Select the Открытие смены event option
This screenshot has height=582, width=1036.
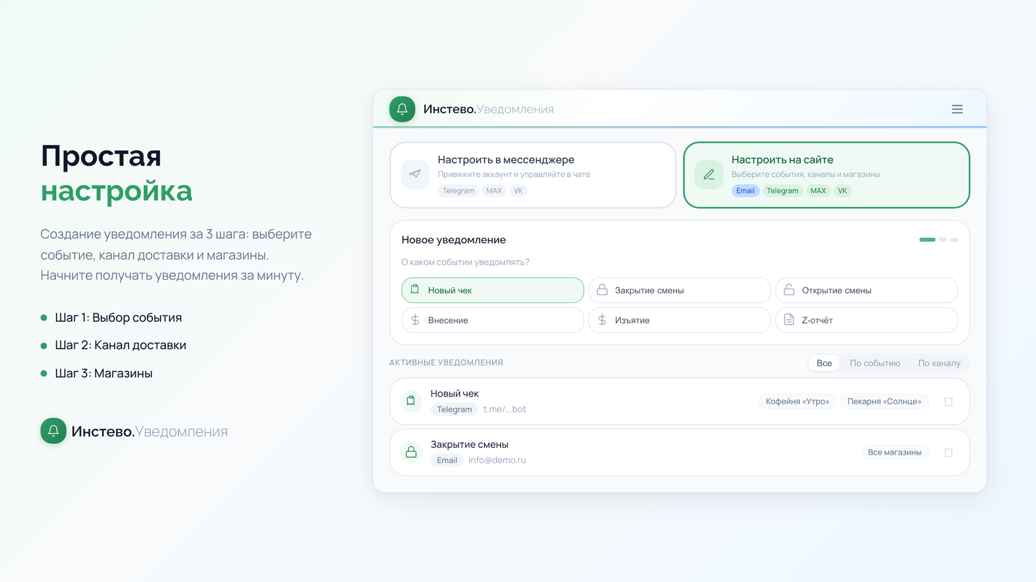(x=866, y=290)
